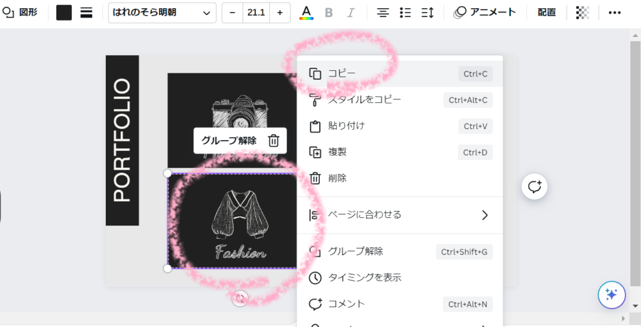
Task: Click the vertical scrollbar down arrow
Action: (x=635, y=306)
